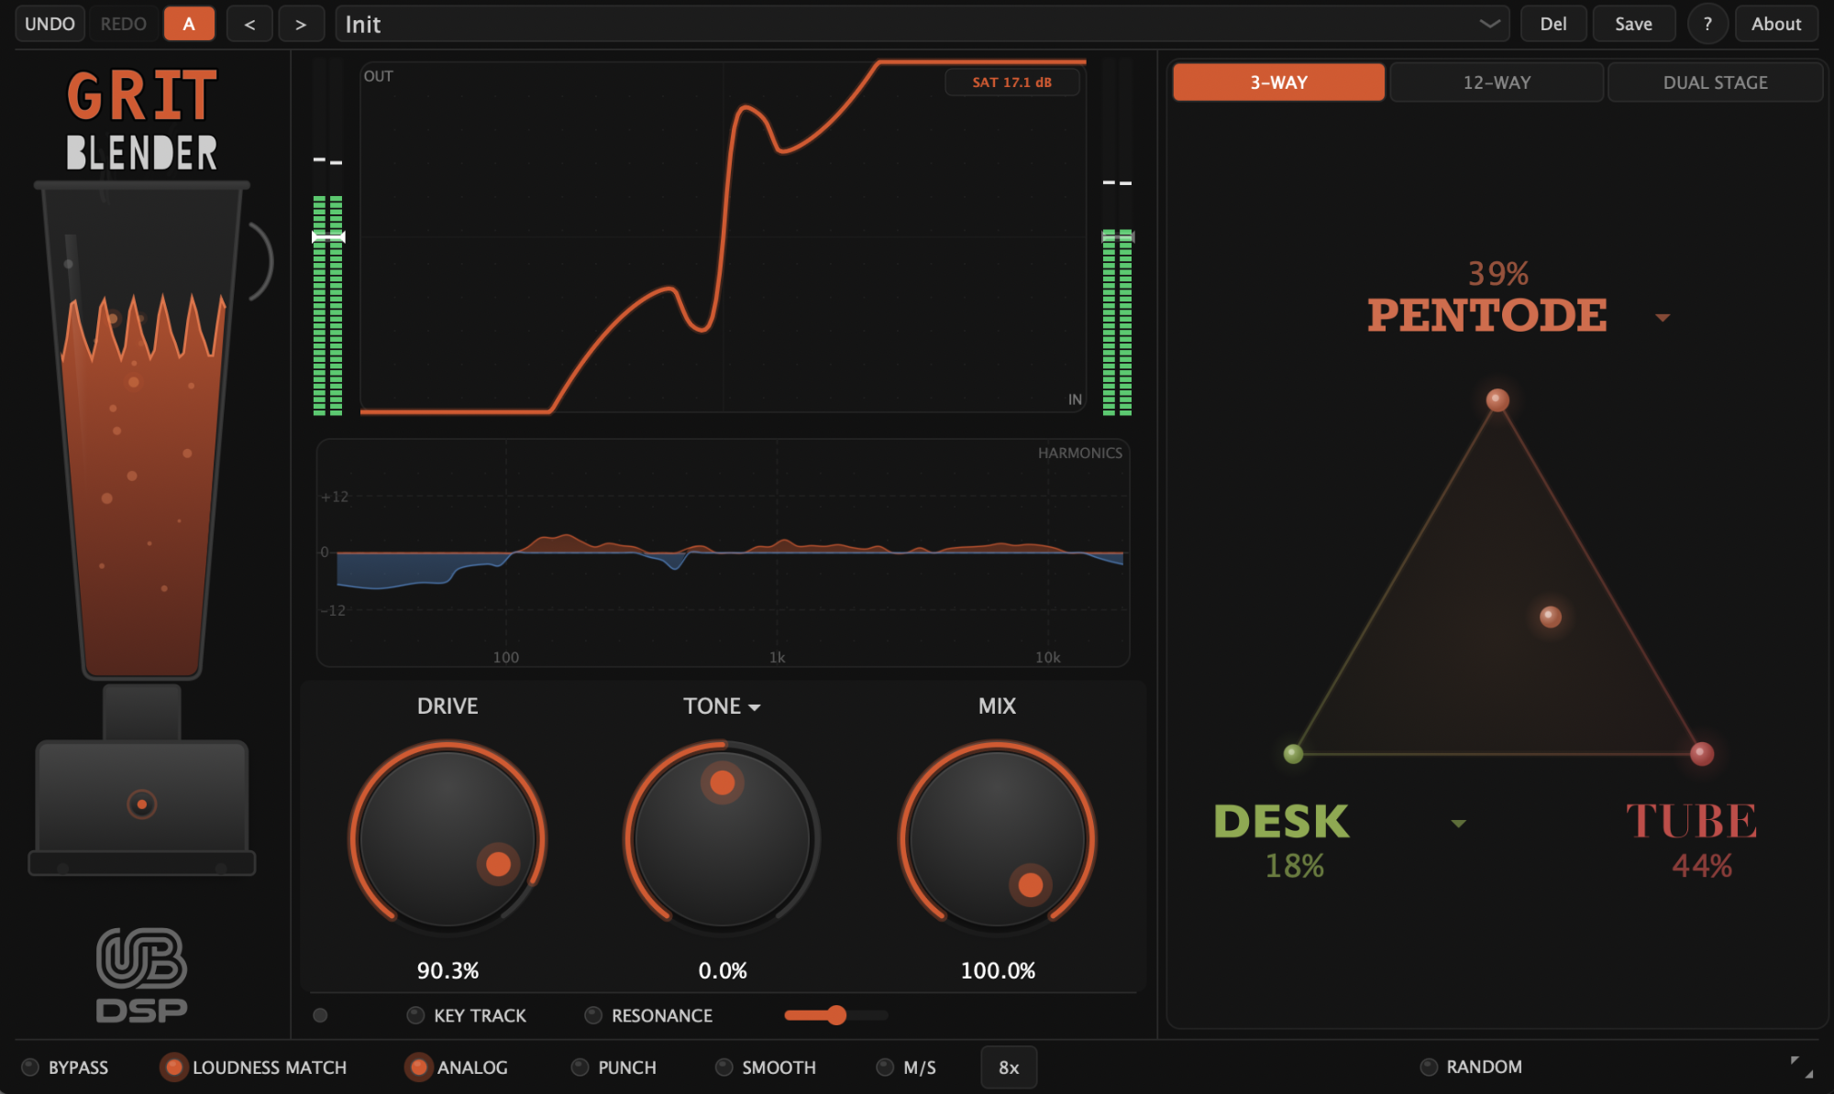The height and width of the screenshot is (1094, 1834).
Task: Open the About dialog
Action: coord(1776,24)
